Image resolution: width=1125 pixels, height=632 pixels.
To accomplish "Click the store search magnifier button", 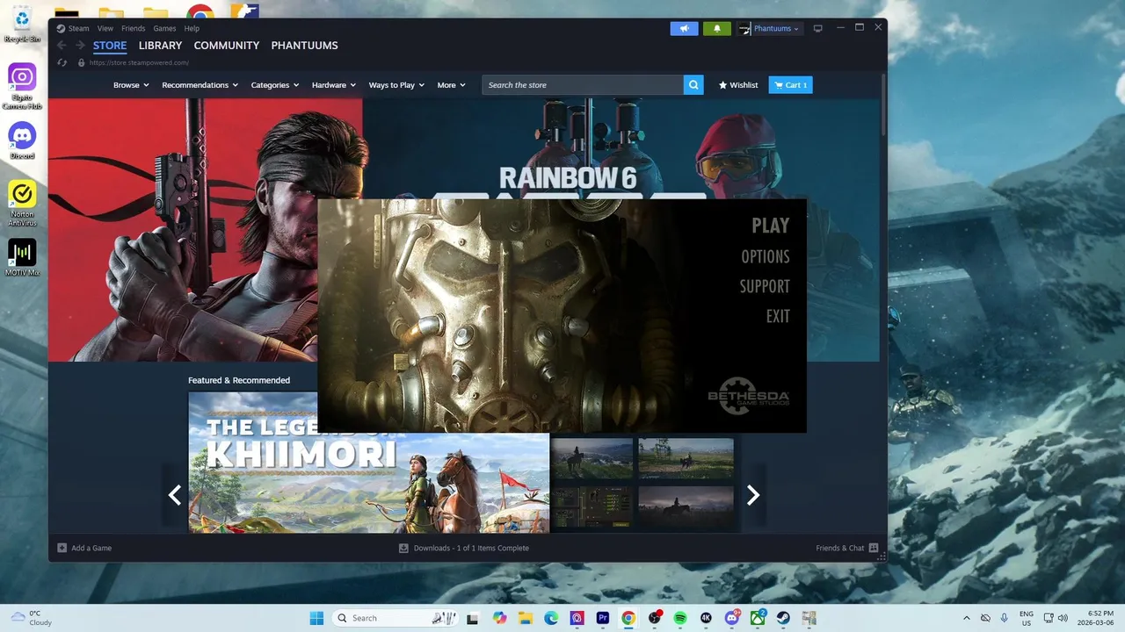I will (693, 85).
